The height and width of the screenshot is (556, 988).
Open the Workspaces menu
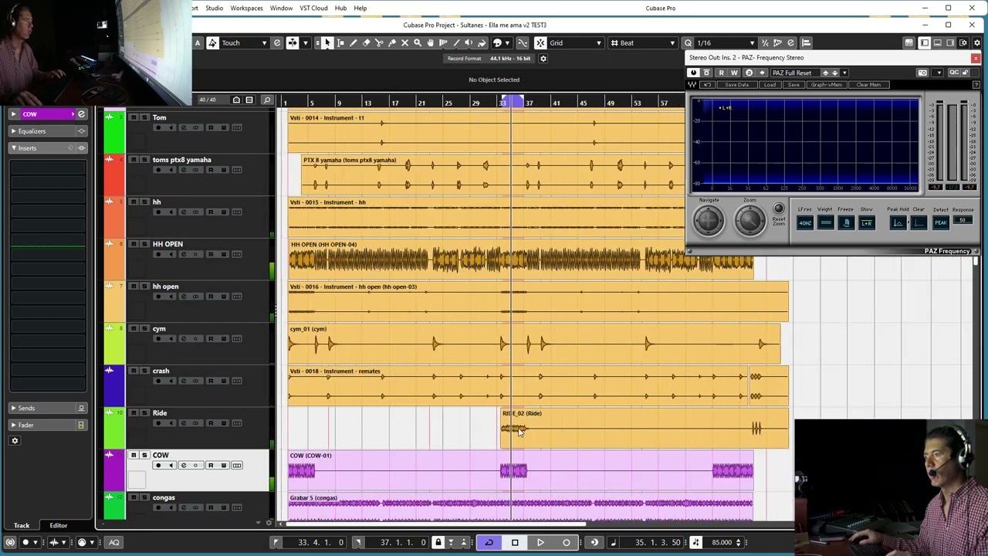(247, 8)
